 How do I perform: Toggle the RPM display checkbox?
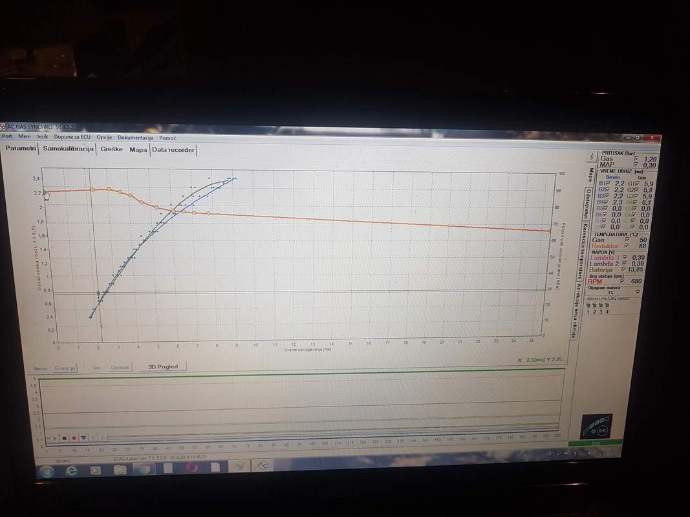(622, 280)
